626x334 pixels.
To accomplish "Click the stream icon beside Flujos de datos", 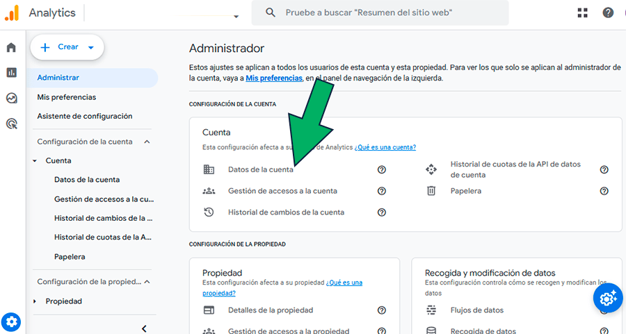I will point(431,310).
